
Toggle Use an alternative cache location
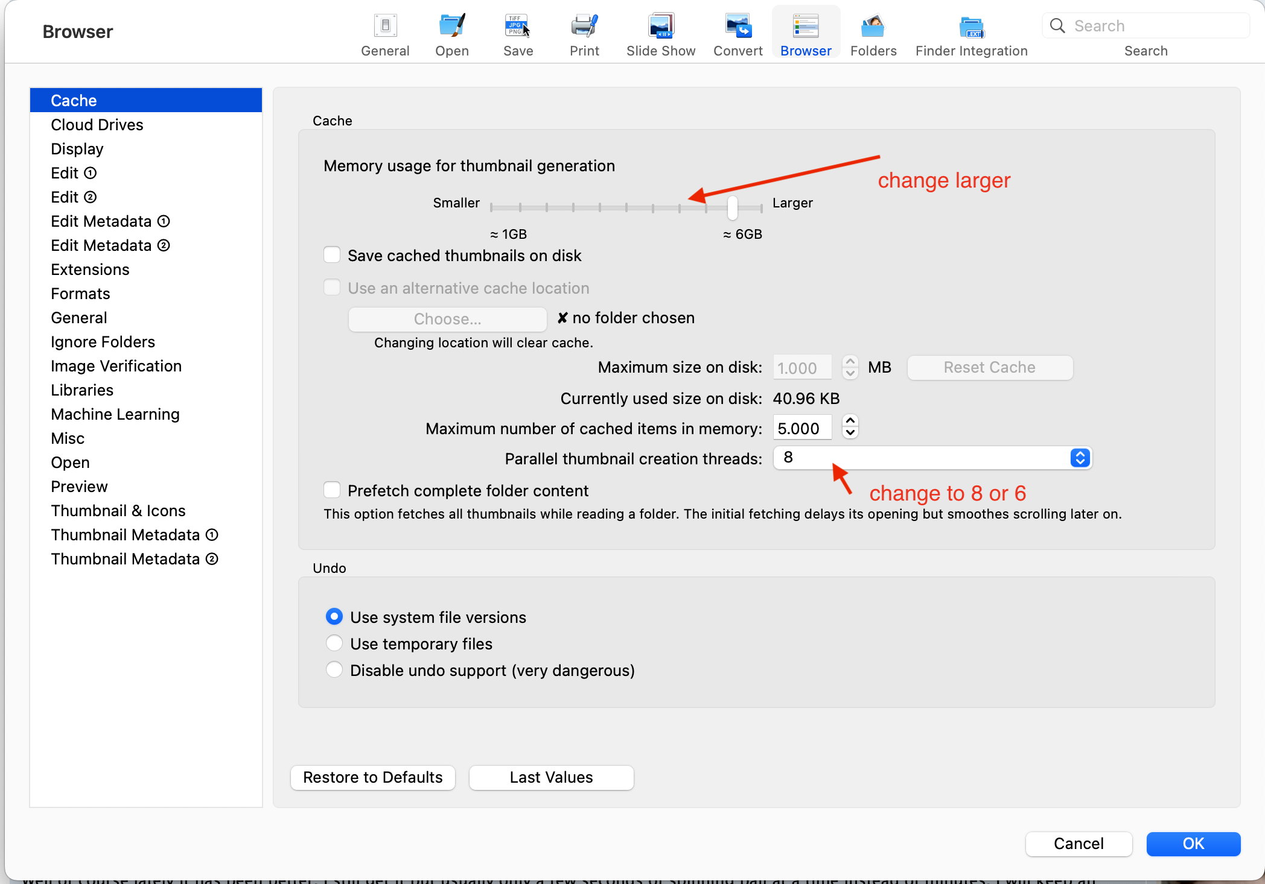tap(334, 287)
